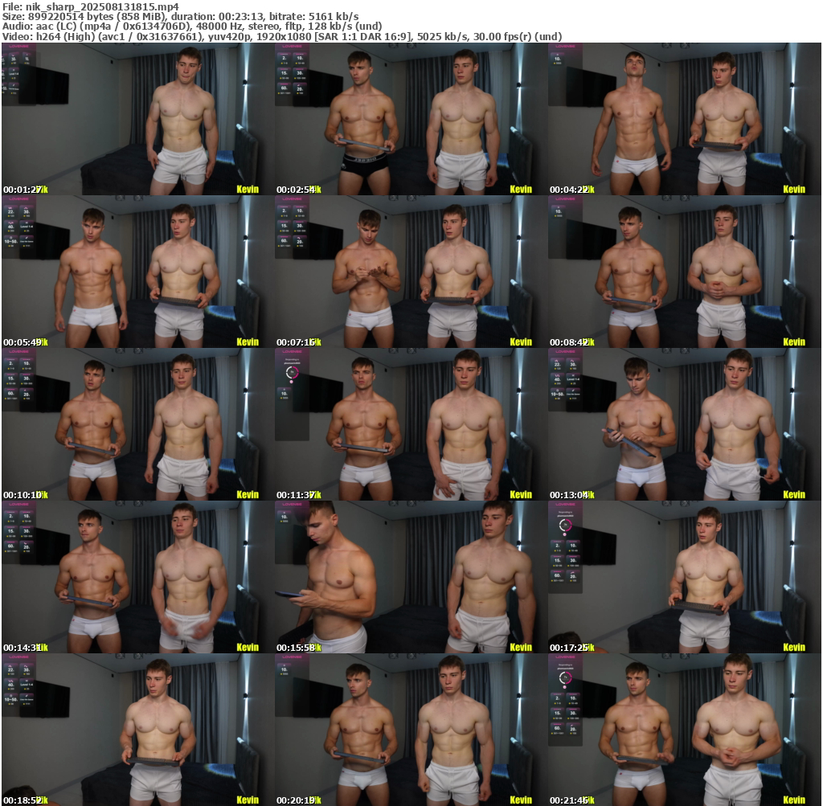
Task: Click the close-up frame at 00:15:58
Action: (x=411, y=577)
